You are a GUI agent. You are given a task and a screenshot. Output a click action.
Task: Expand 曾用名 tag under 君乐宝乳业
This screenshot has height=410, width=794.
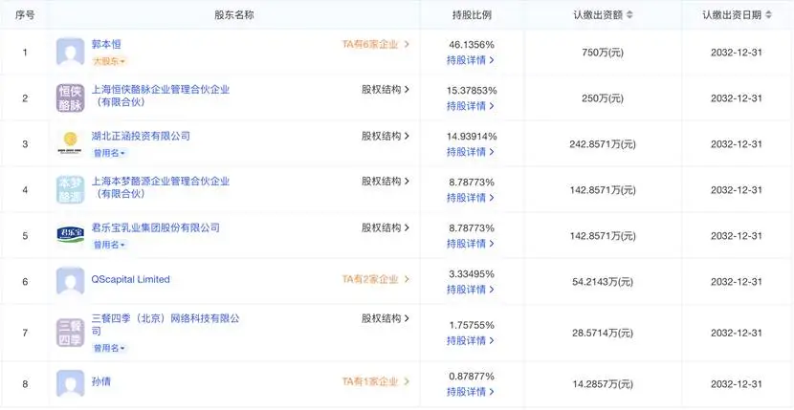pos(109,245)
